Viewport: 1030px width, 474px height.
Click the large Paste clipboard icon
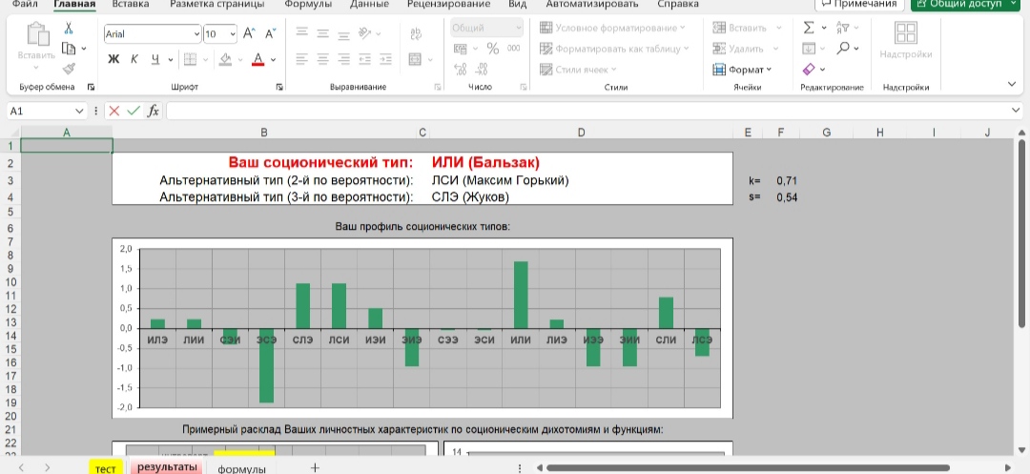point(36,34)
